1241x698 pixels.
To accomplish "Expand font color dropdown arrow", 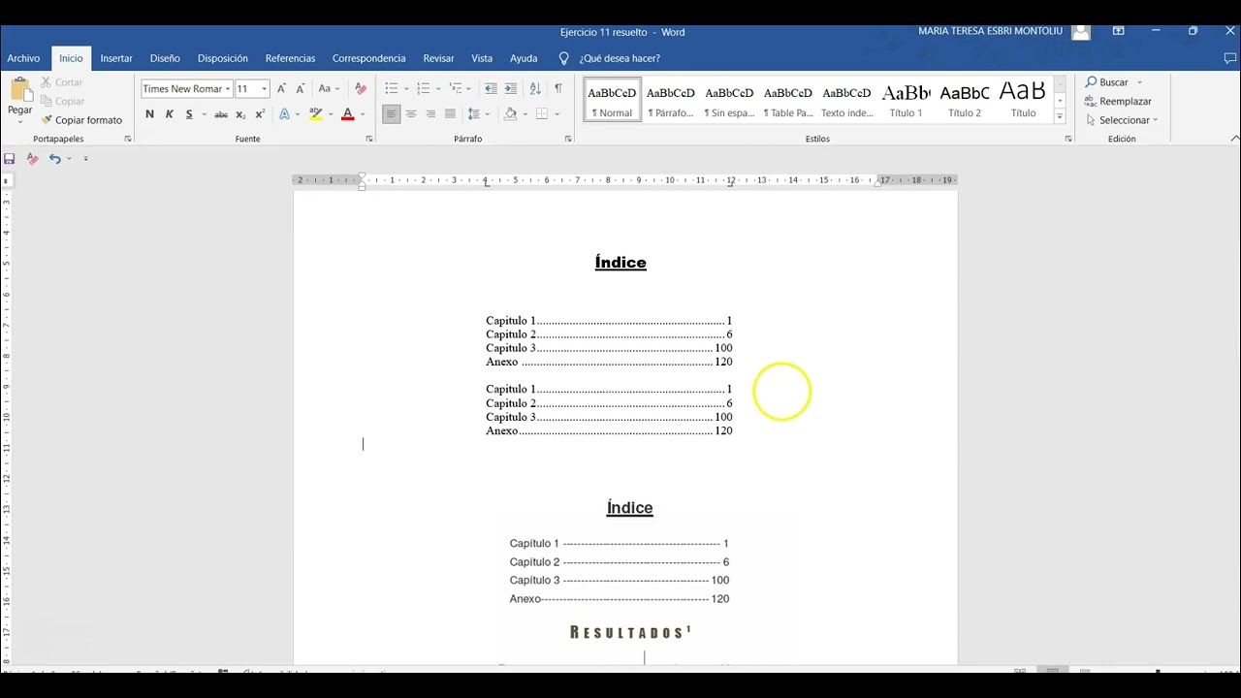I will (x=363, y=114).
